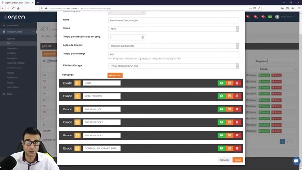Image resolution: width=302 pixels, height=170 pixels.
Task: Open Dashboard in the sidebar
Action: pyautogui.click(x=12, y=25)
